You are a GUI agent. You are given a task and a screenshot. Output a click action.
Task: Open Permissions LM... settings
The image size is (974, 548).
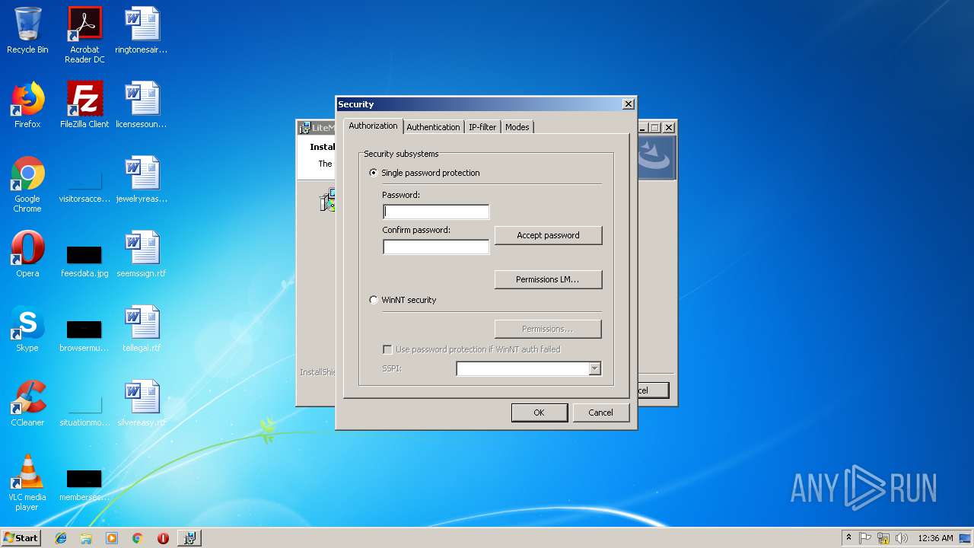[x=548, y=279]
